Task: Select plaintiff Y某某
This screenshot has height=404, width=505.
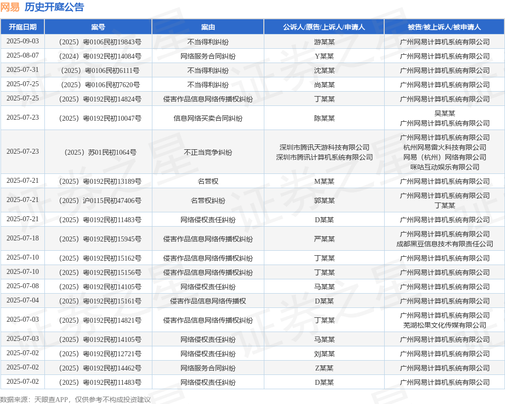Action: (325, 56)
